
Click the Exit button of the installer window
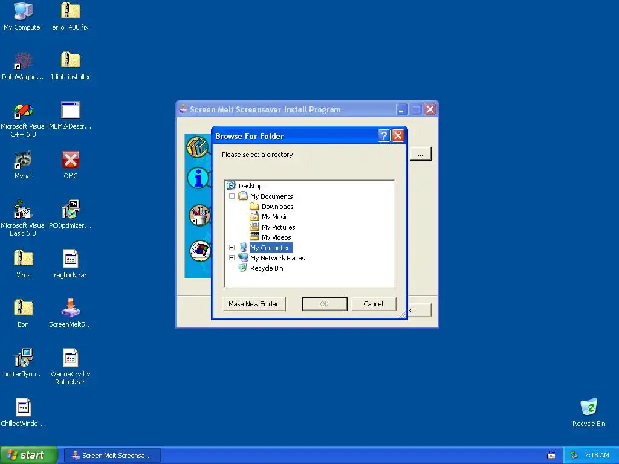coord(420,310)
